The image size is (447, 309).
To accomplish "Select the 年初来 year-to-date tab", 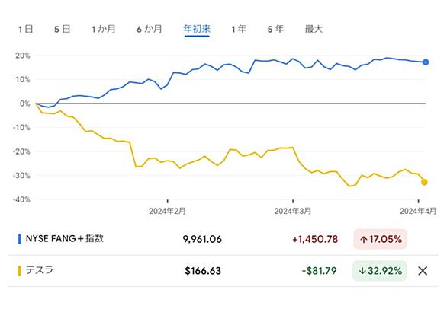I will pos(197,29).
